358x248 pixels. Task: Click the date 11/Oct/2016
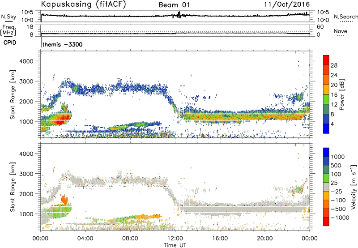[x=287, y=4]
